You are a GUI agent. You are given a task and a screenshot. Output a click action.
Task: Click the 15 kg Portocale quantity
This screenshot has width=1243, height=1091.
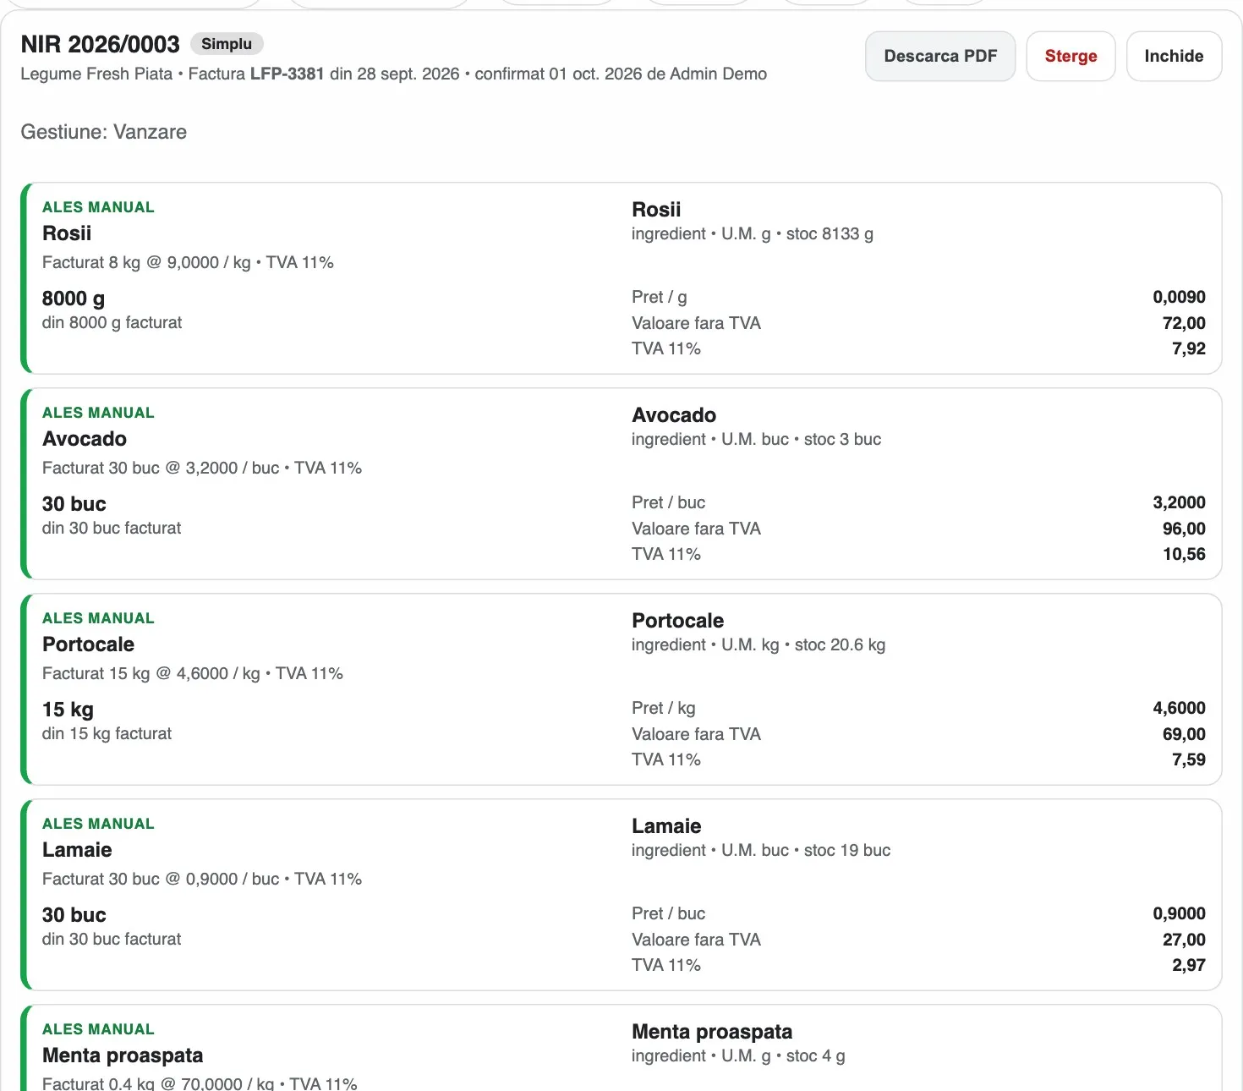(x=68, y=710)
